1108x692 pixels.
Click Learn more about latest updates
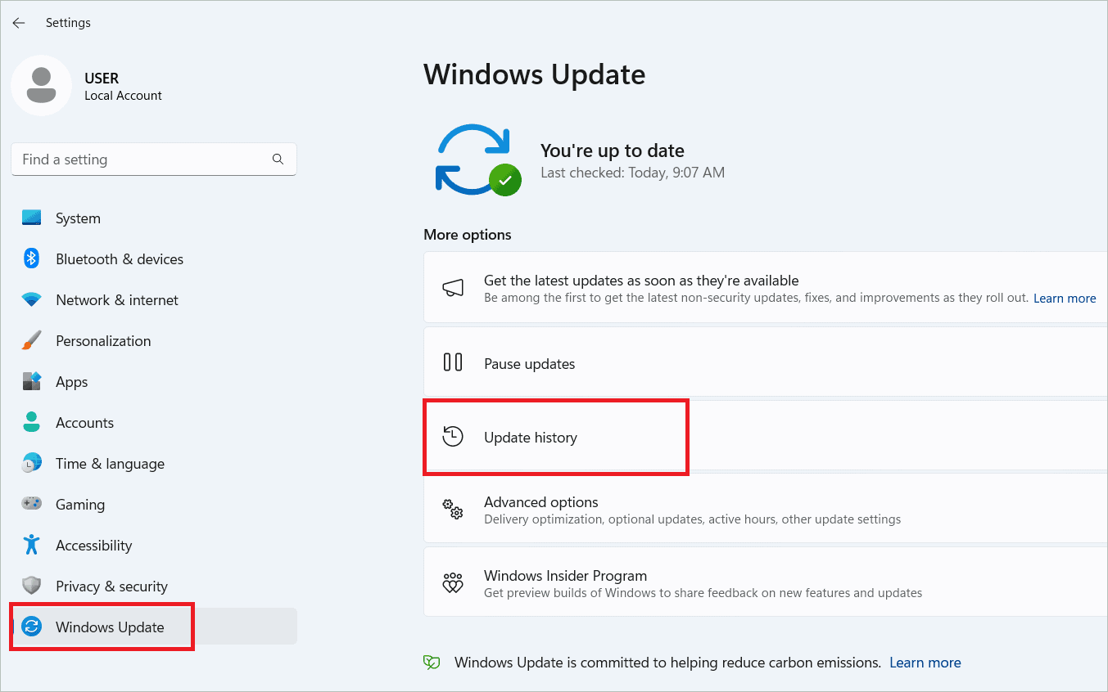click(1065, 299)
